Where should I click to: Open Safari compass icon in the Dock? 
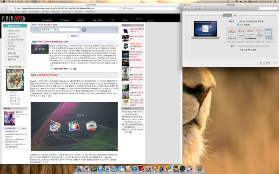click(114, 168)
